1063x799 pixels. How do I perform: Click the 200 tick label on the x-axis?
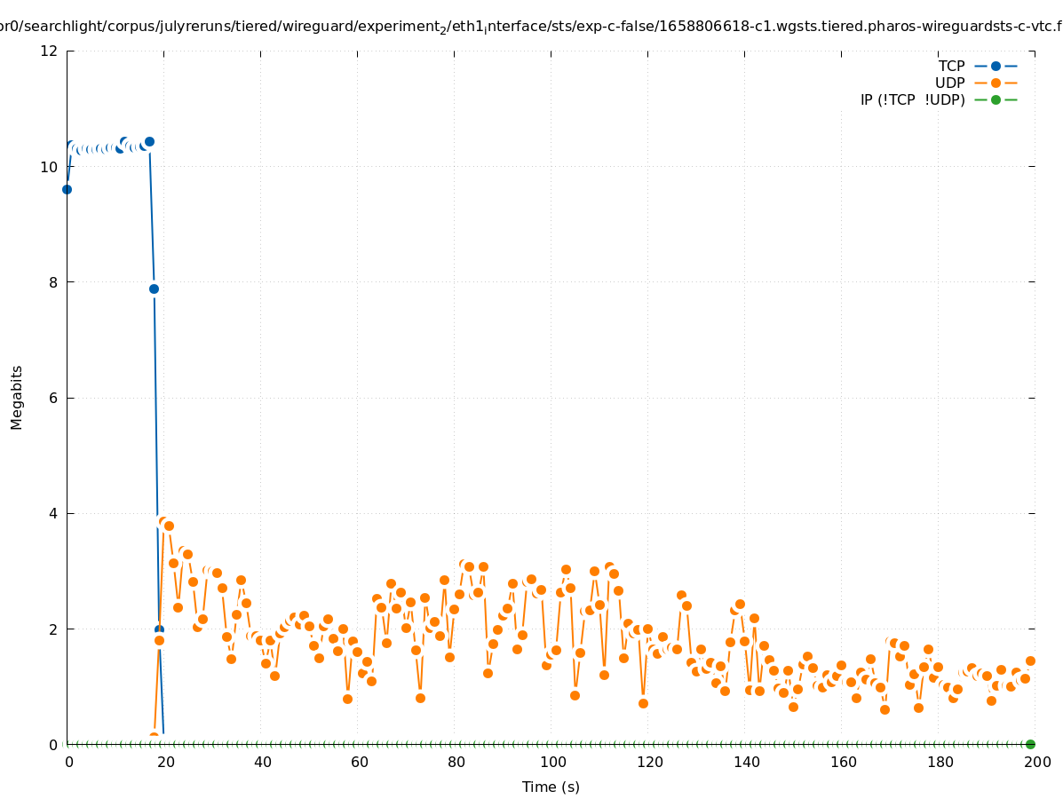pyautogui.click(x=1036, y=762)
